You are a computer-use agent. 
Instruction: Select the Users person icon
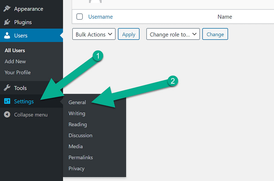7,35
